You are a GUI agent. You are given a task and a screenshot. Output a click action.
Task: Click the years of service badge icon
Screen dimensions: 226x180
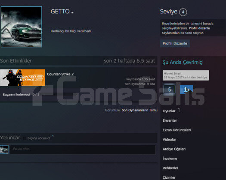pos(169,89)
